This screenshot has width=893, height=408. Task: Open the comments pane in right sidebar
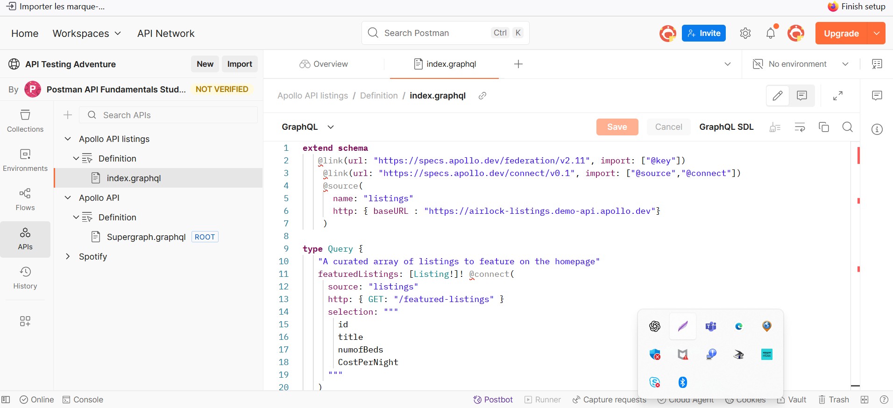pos(877,96)
